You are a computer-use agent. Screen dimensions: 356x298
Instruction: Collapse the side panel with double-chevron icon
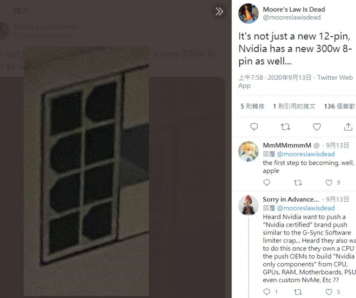pos(219,11)
